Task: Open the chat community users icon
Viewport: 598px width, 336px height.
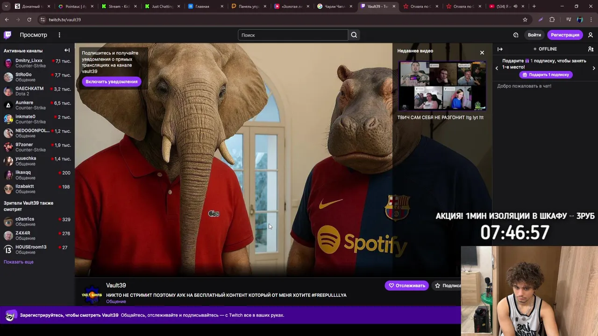Action: pyautogui.click(x=591, y=49)
